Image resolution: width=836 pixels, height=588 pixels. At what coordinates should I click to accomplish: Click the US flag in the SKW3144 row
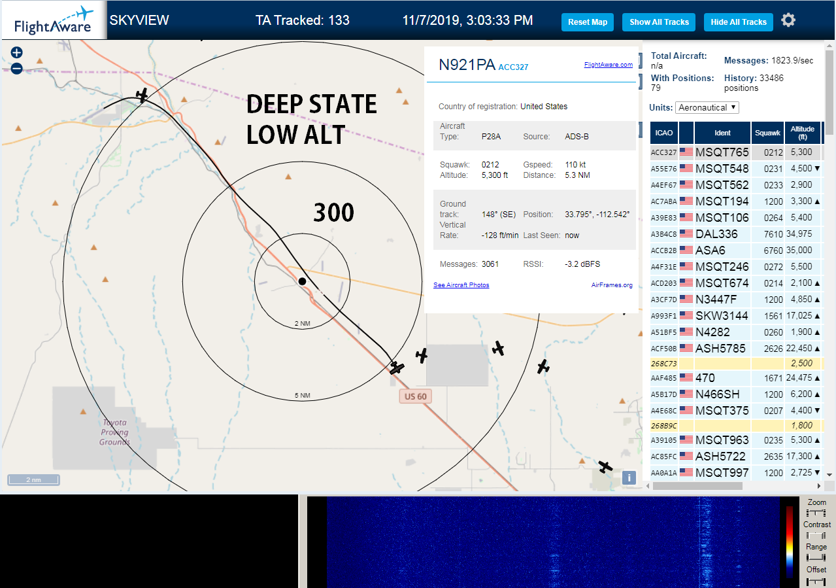(686, 316)
